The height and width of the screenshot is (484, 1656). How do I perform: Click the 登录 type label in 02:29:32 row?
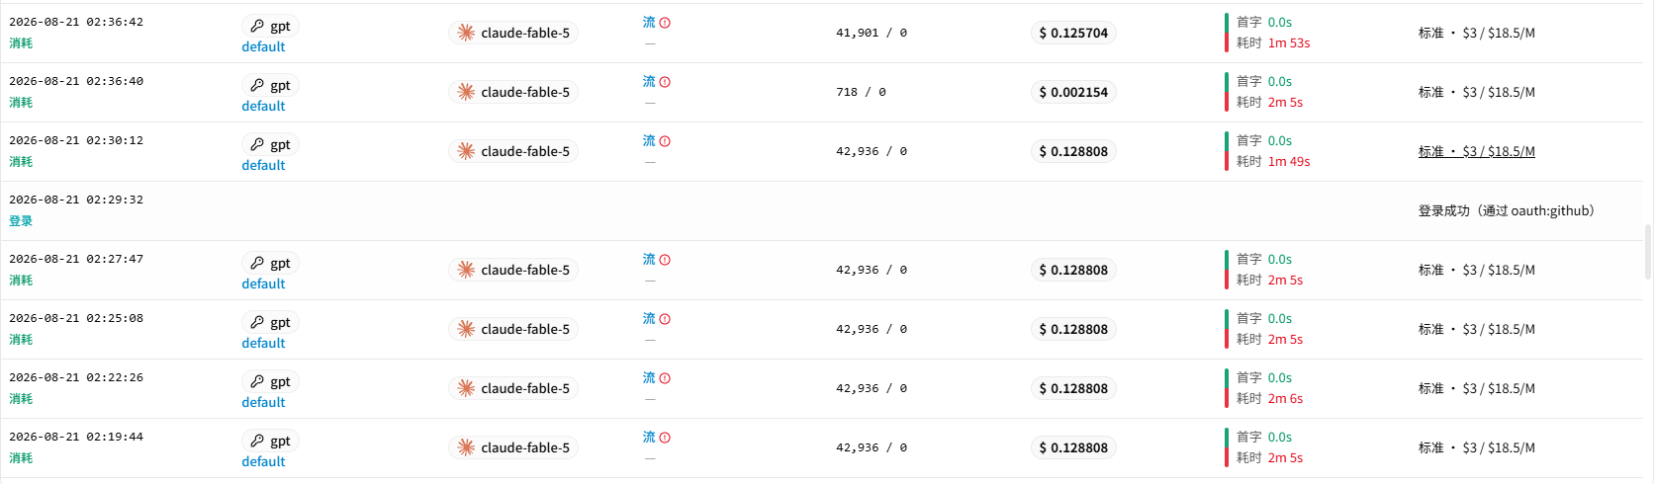[21, 221]
